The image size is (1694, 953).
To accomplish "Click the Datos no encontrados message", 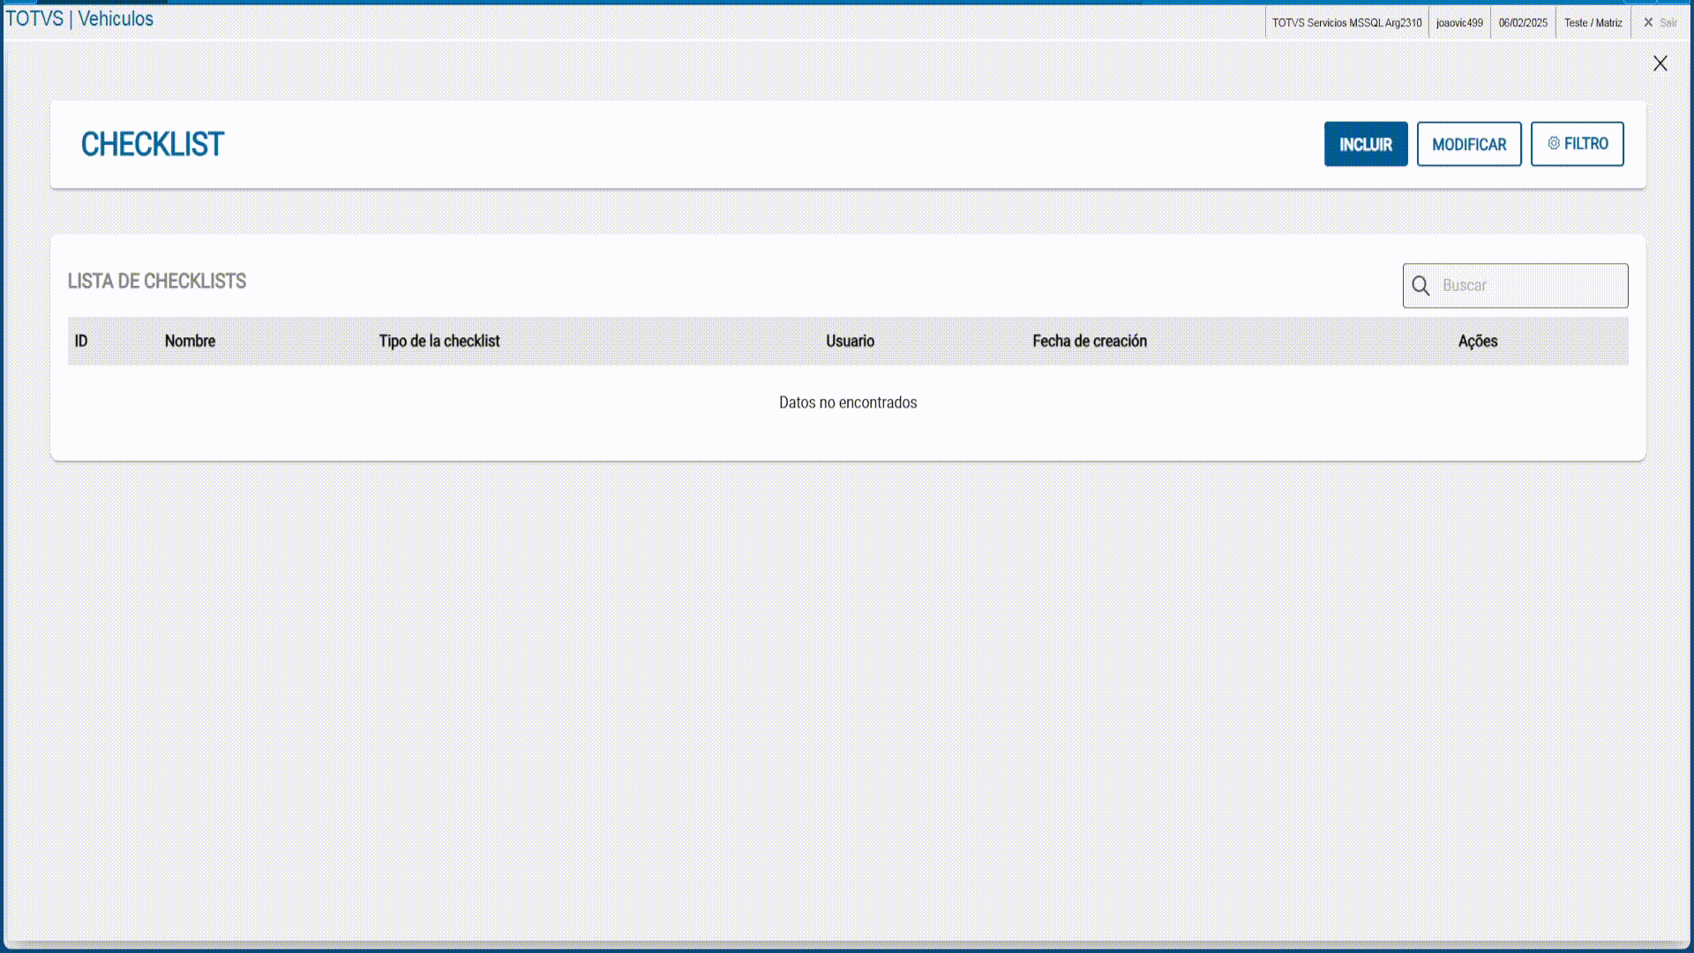I will 848,402.
